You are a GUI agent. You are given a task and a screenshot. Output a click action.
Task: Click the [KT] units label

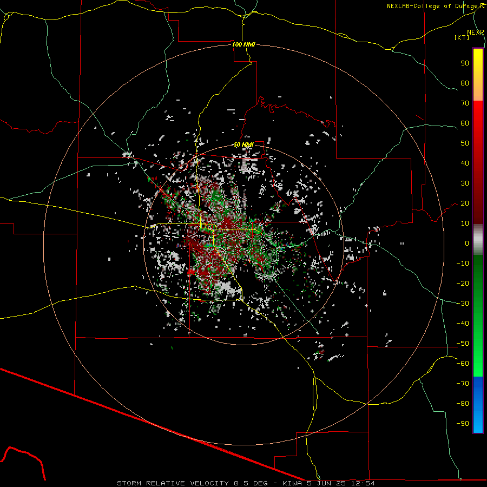click(x=462, y=37)
